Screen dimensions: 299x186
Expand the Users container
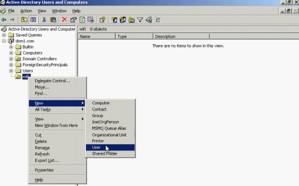[x=11, y=71]
